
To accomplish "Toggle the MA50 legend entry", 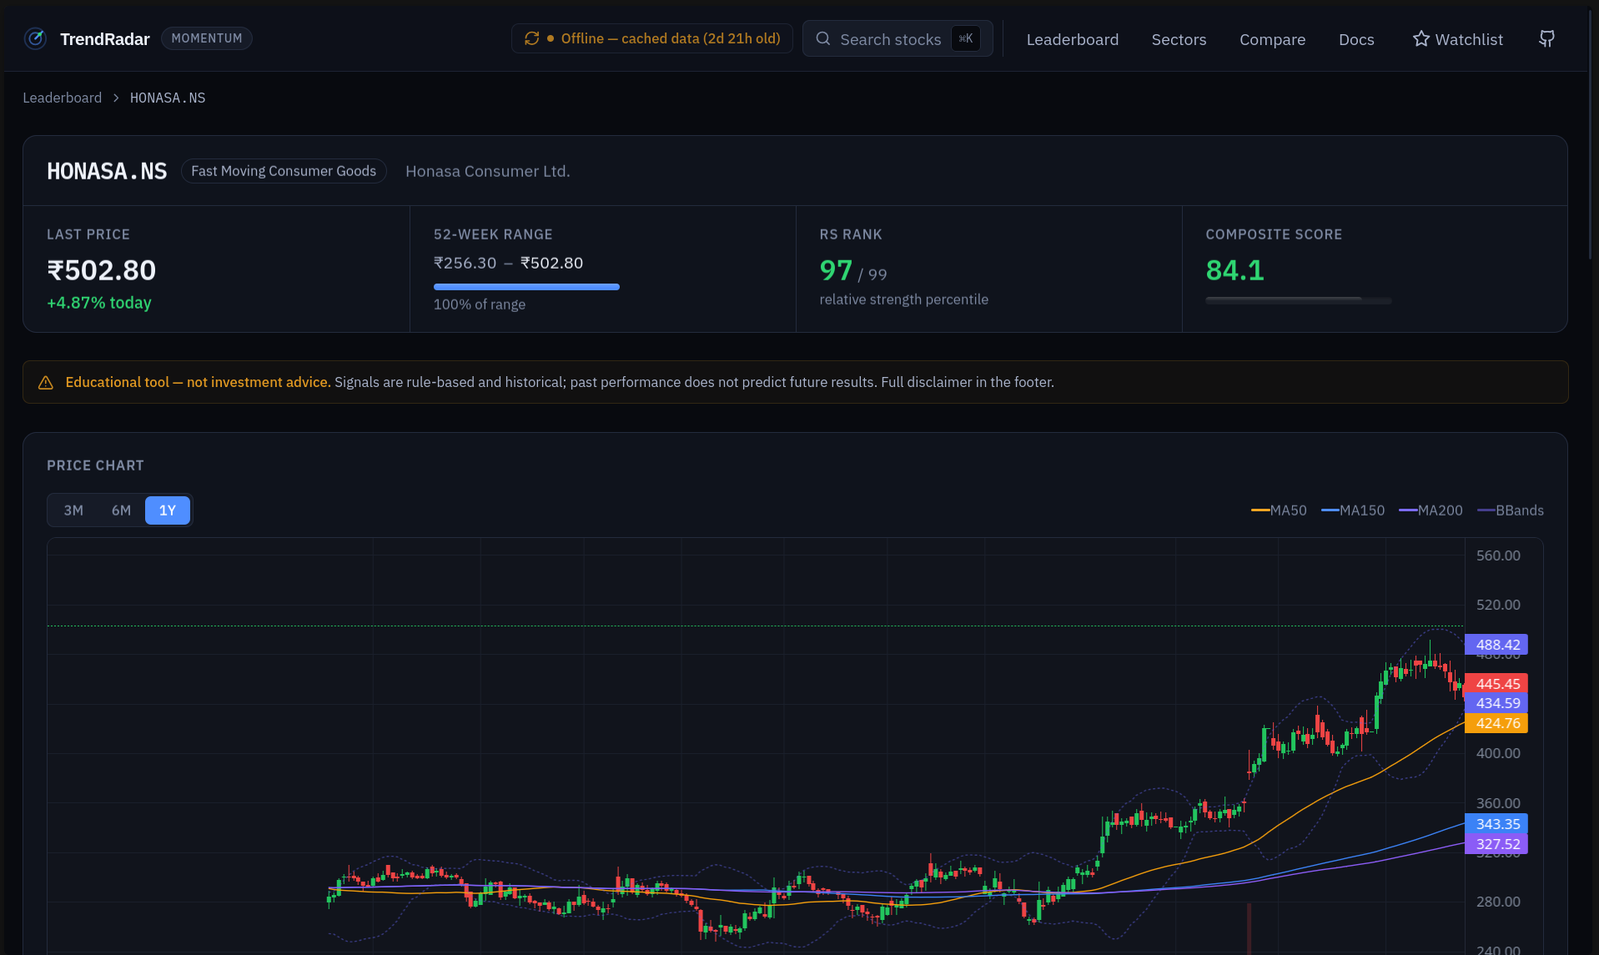I will point(1279,510).
